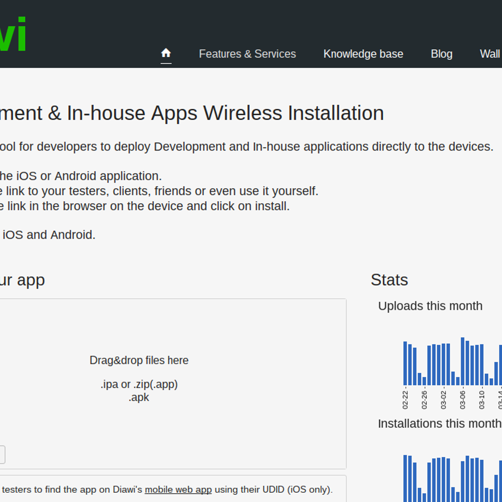Follow the 'mobile web app' link
This screenshot has height=502, width=502.
pyautogui.click(x=178, y=489)
